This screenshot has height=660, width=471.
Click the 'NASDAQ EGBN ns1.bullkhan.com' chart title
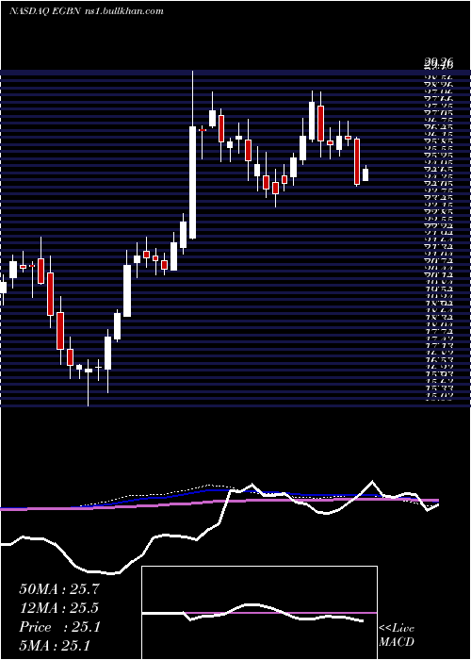[87, 11]
